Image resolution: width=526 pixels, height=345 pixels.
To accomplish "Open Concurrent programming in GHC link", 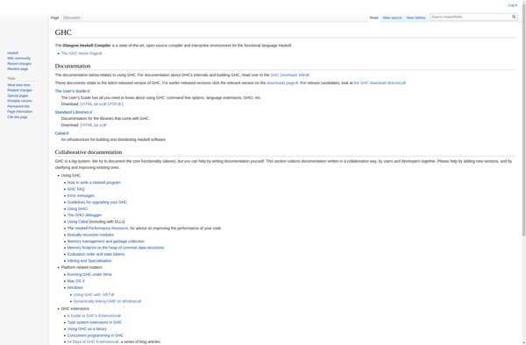I will 96,335.
